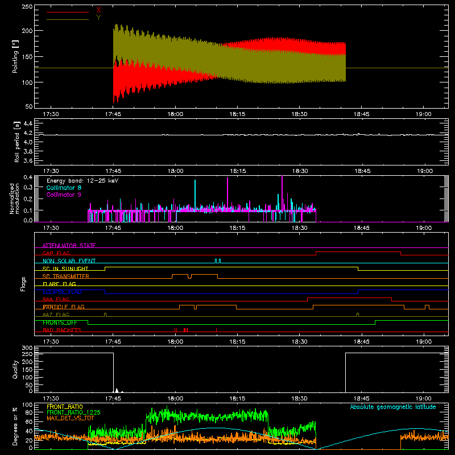Image resolution: width=455 pixels, height=455 pixels.
Task: Click the SAA_FLAG label
Action: point(56,299)
